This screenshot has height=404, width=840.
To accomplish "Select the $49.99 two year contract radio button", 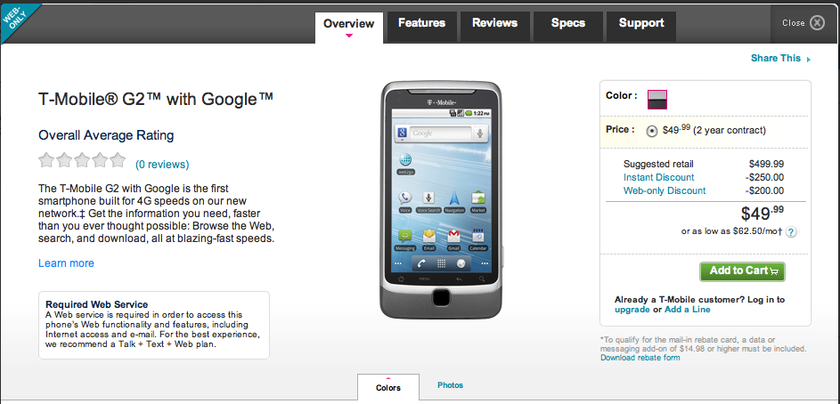I will pos(652,131).
